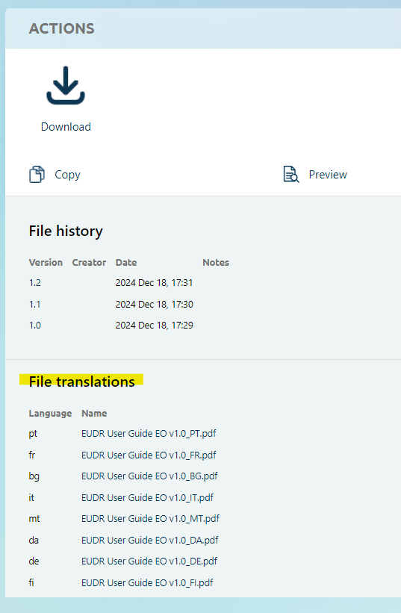This screenshot has height=613, width=401.
Task: Open EUDR User Guide EO v1.0_PT.pdf
Action: pos(149,434)
